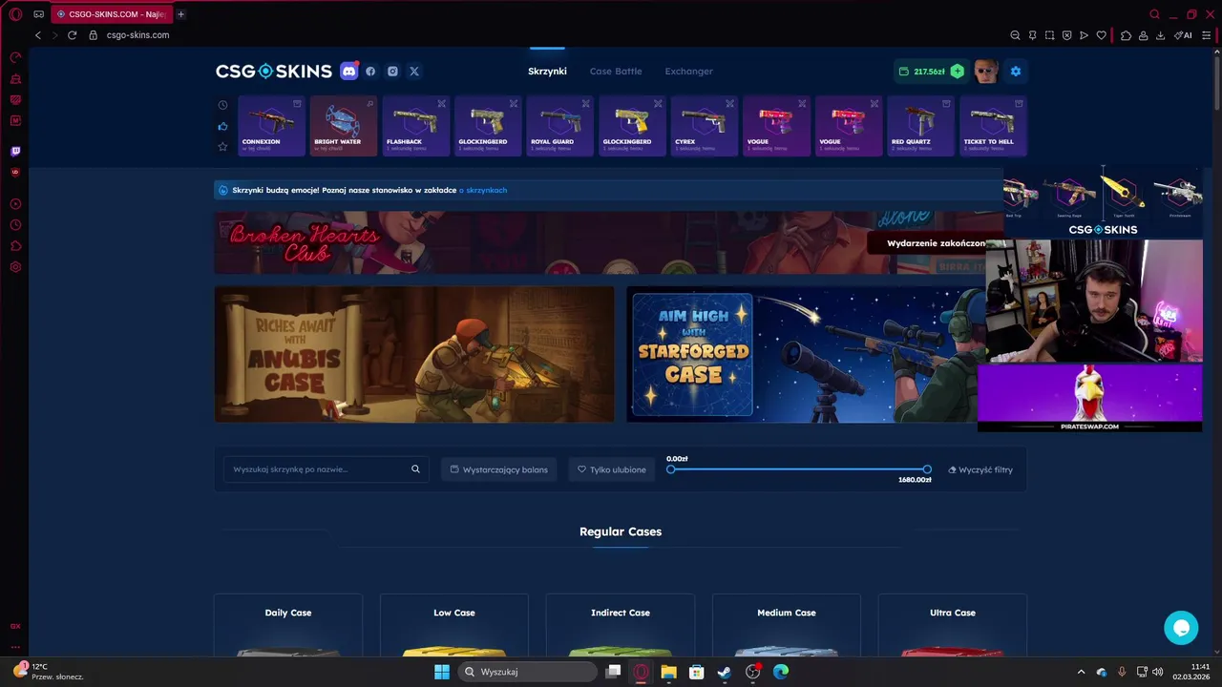
Task: Open the Exchanger tab
Action: pos(689,72)
